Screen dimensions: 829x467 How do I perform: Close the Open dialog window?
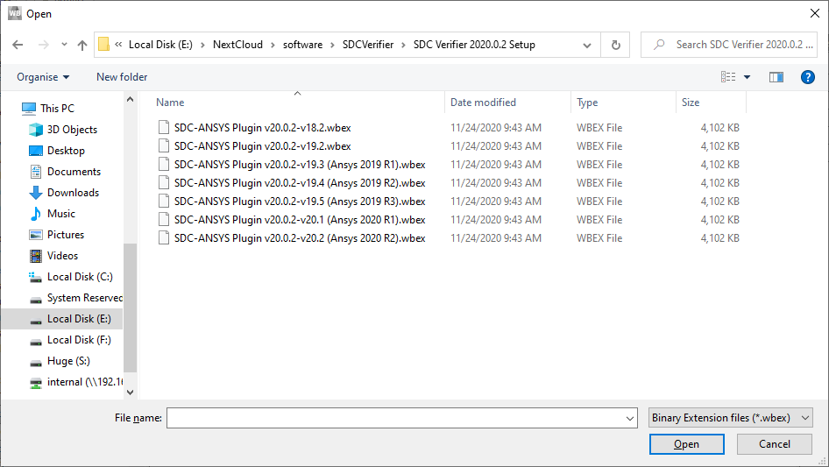click(815, 13)
